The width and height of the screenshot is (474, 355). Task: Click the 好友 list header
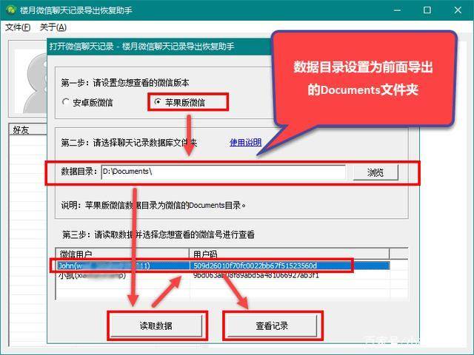(x=28, y=130)
